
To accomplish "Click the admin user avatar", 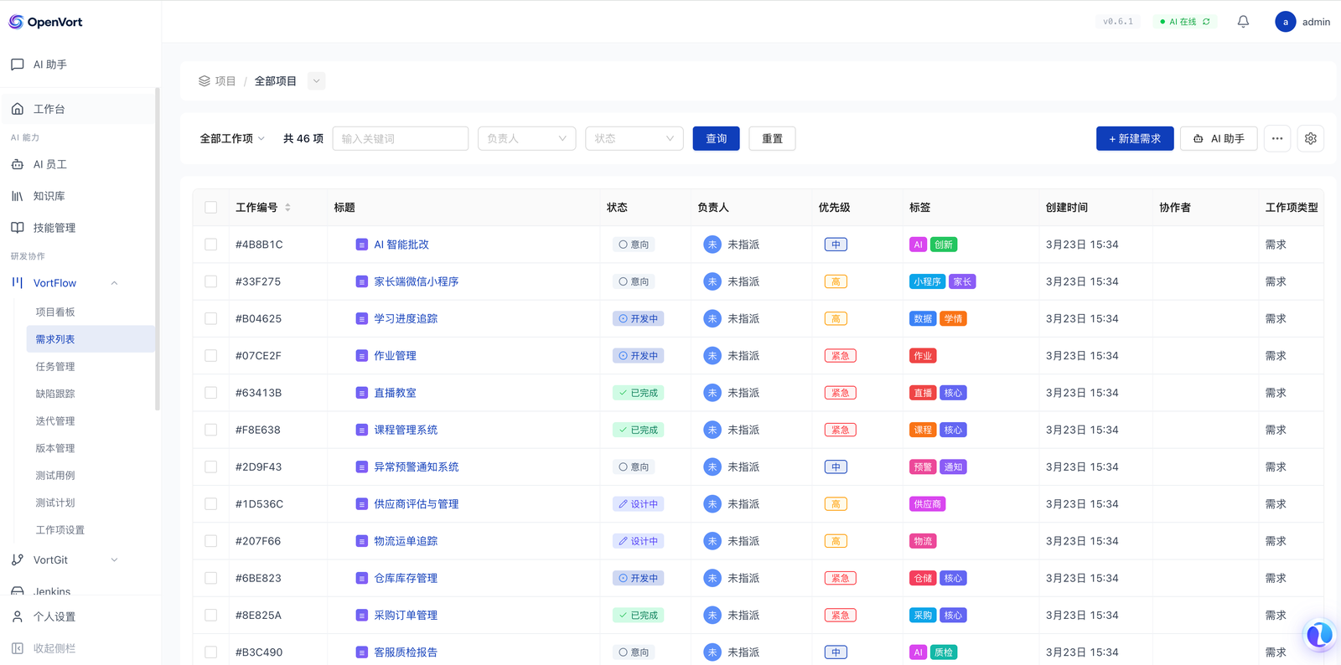I will (x=1285, y=22).
